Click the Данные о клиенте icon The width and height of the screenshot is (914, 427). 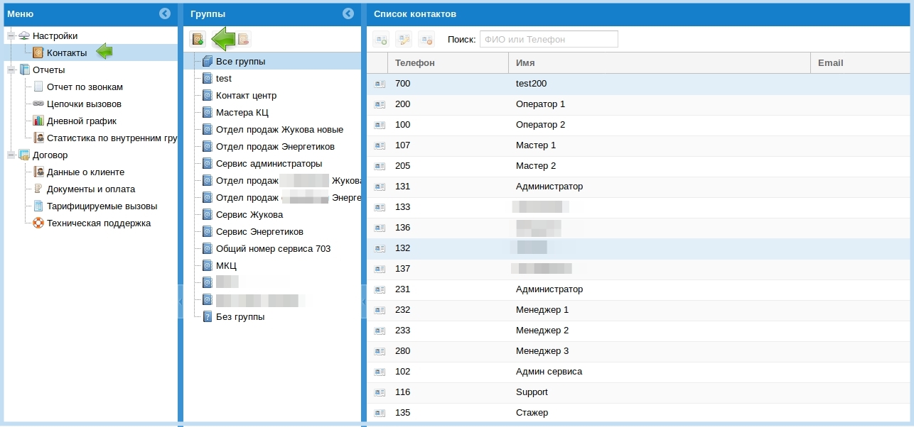(x=38, y=172)
